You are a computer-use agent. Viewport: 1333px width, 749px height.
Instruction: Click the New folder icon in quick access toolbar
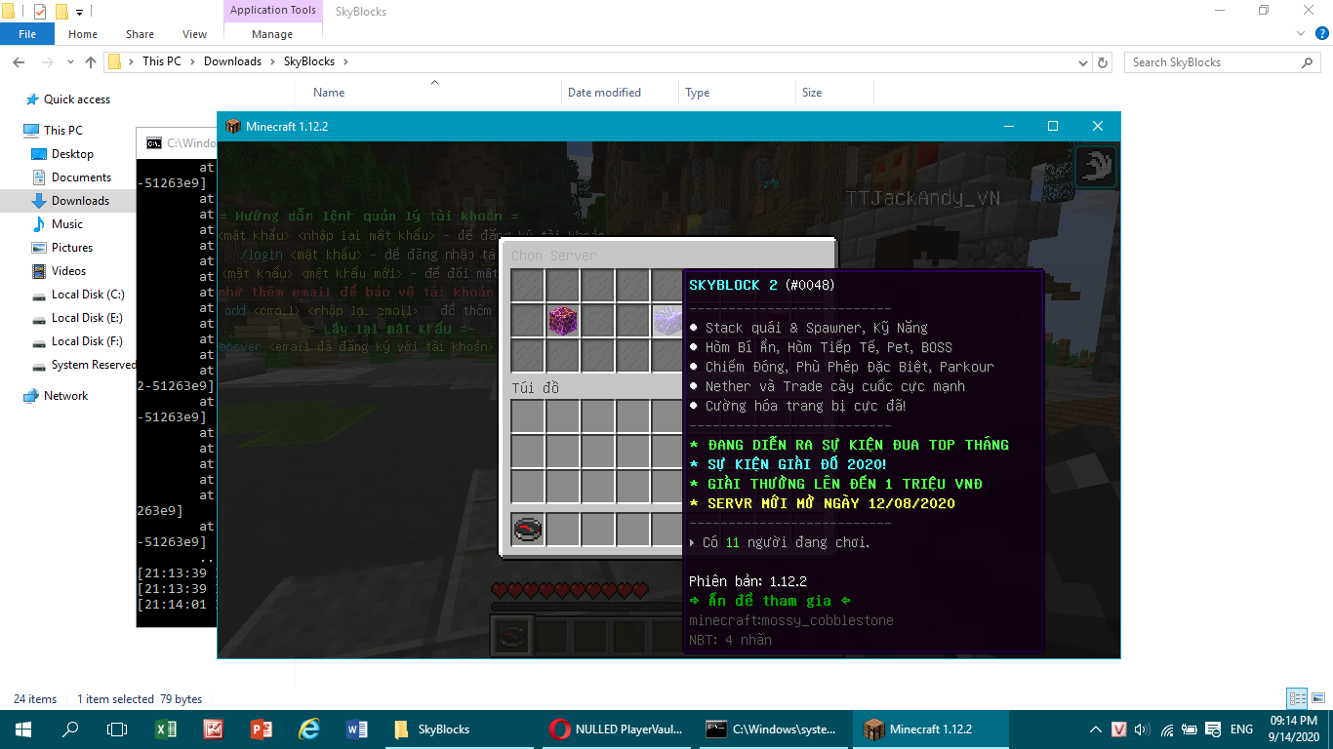coord(61,12)
